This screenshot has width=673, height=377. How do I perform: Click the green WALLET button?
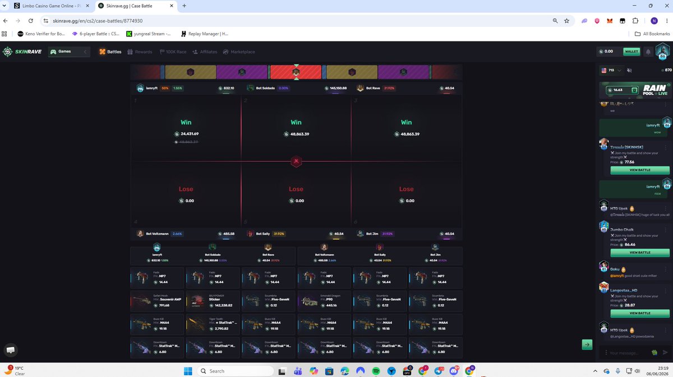click(631, 52)
